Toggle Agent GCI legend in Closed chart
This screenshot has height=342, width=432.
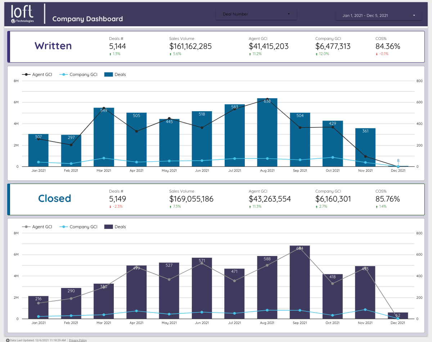point(37,227)
